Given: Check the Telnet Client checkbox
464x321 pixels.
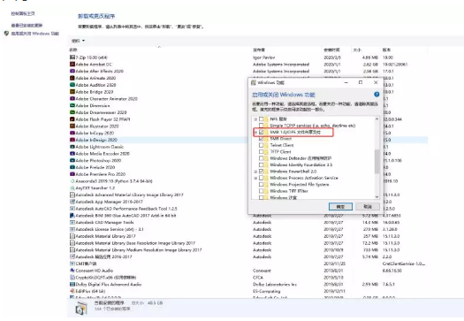Looking at the screenshot, I should click(x=262, y=145).
